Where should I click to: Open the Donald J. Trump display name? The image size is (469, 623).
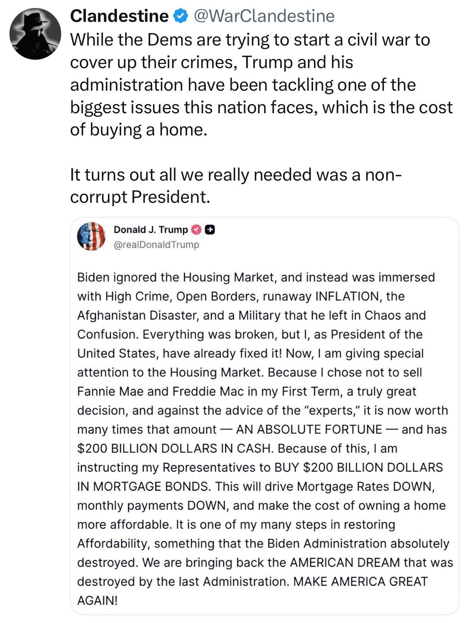pyautogui.click(x=151, y=230)
